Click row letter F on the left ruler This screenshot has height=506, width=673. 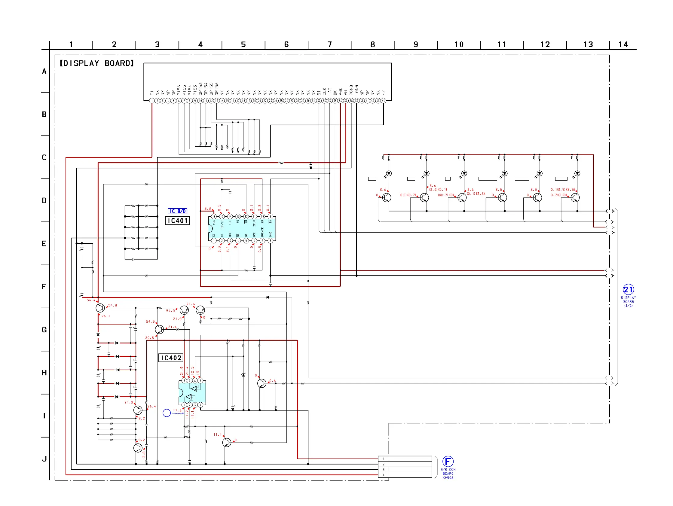point(44,286)
